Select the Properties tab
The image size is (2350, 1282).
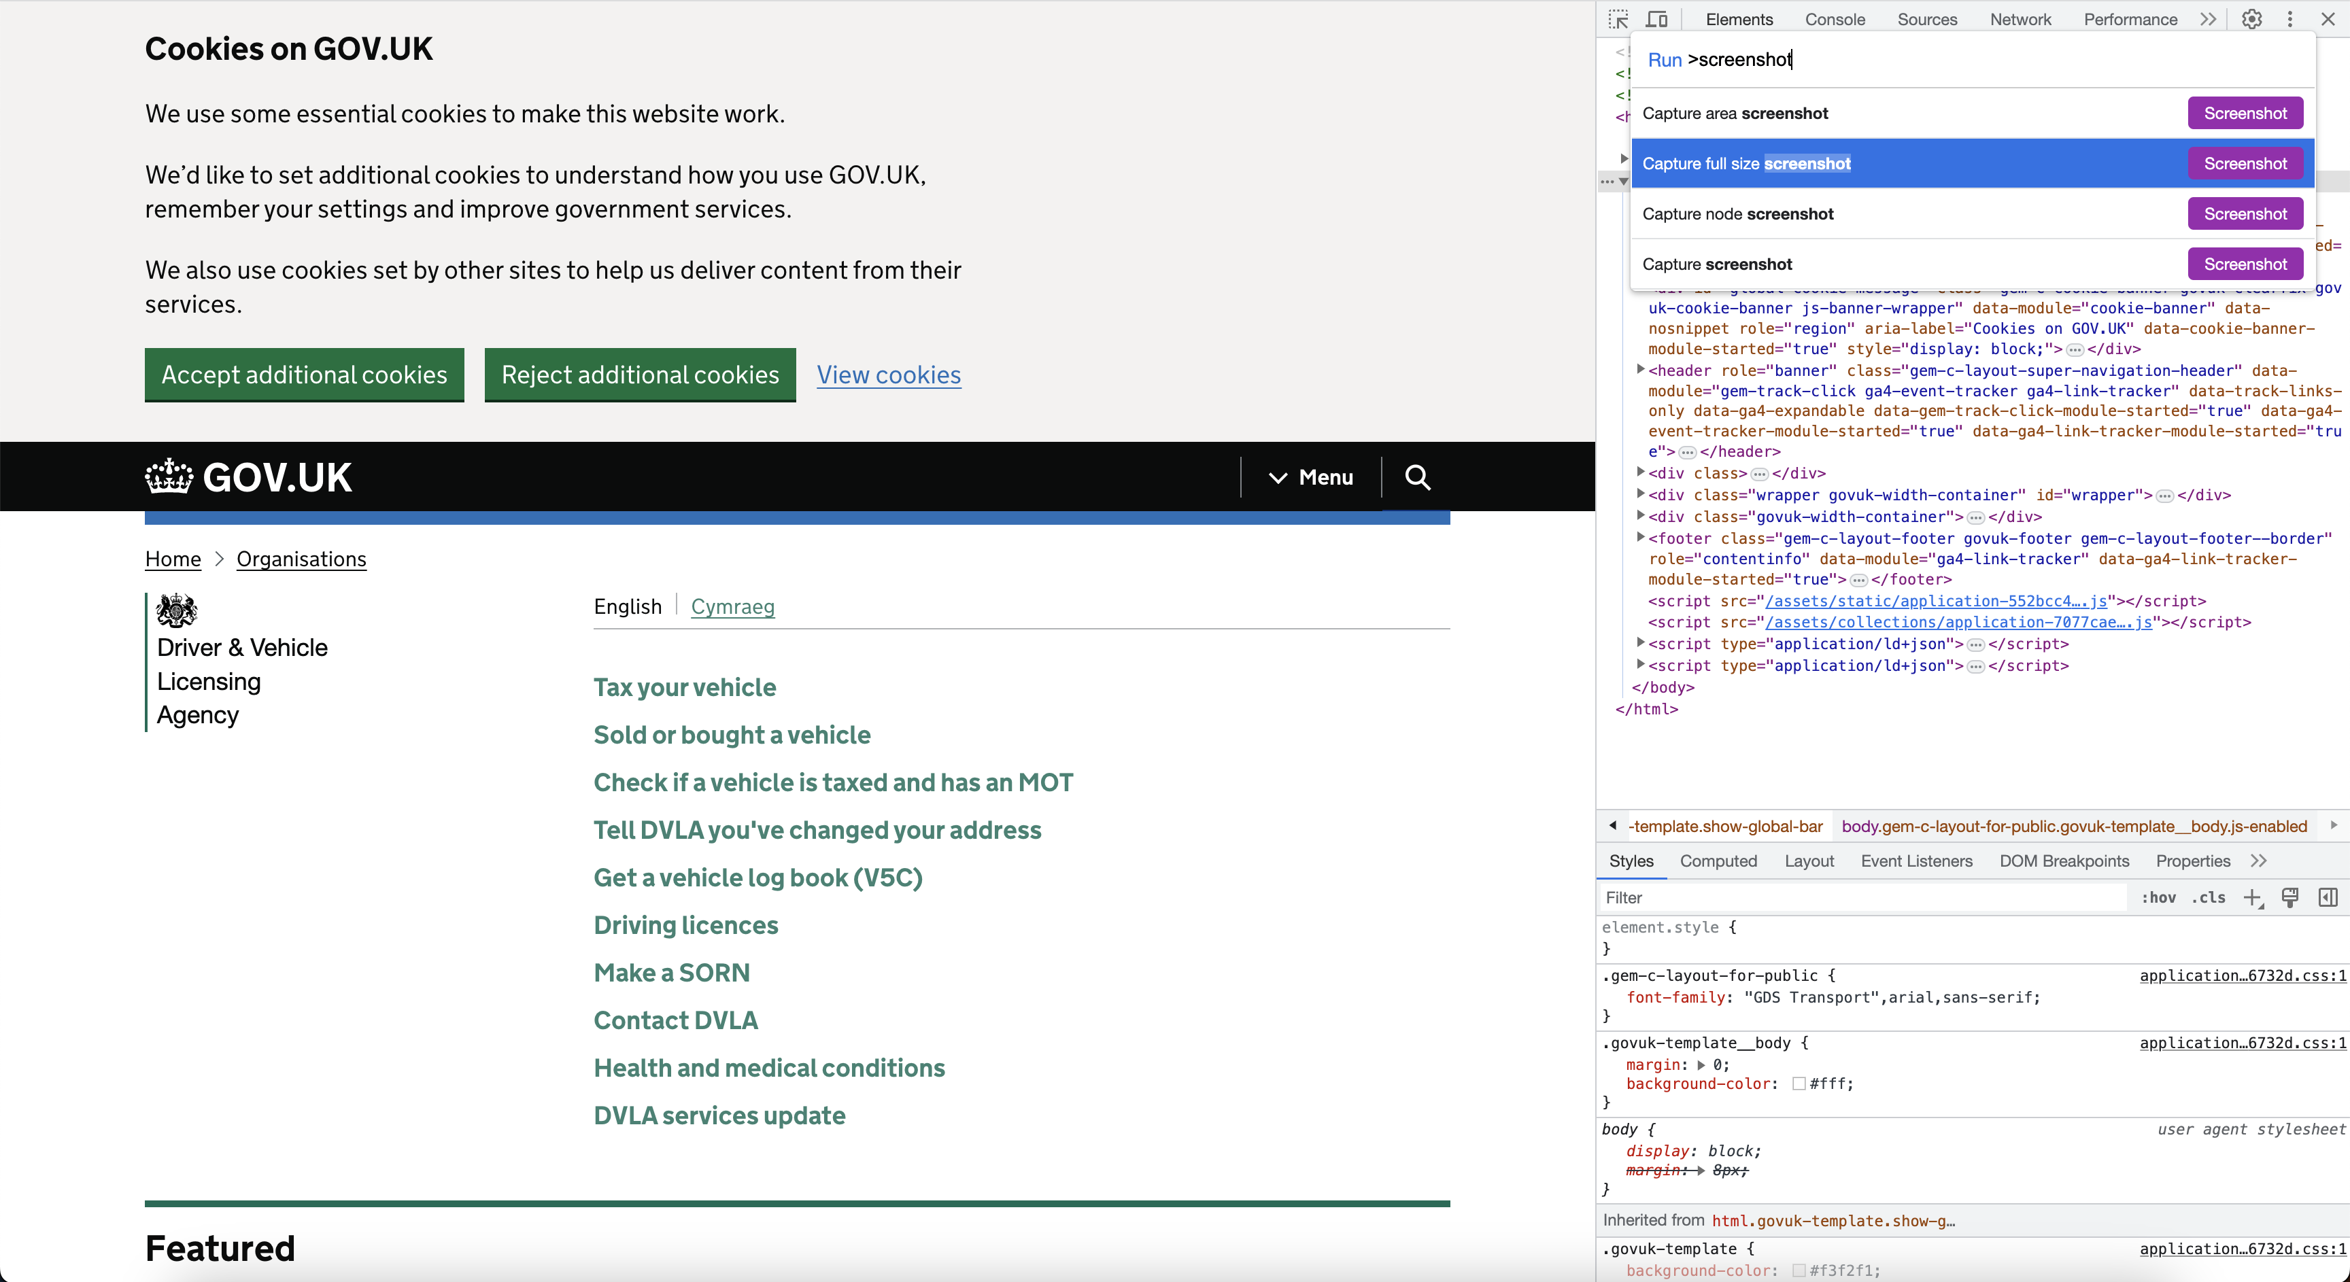2192,861
